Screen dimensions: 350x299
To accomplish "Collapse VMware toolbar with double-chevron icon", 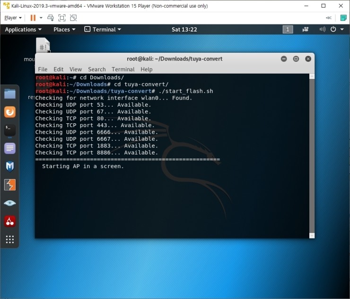I will (329, 17).
